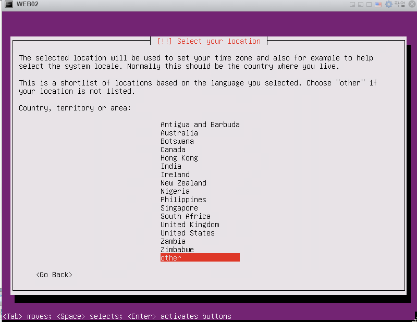Image resolution: width=417 pixels, height=322 pixels.
Task: Choose the highlighted "other" entry
Action: click(x=200, y=257)
